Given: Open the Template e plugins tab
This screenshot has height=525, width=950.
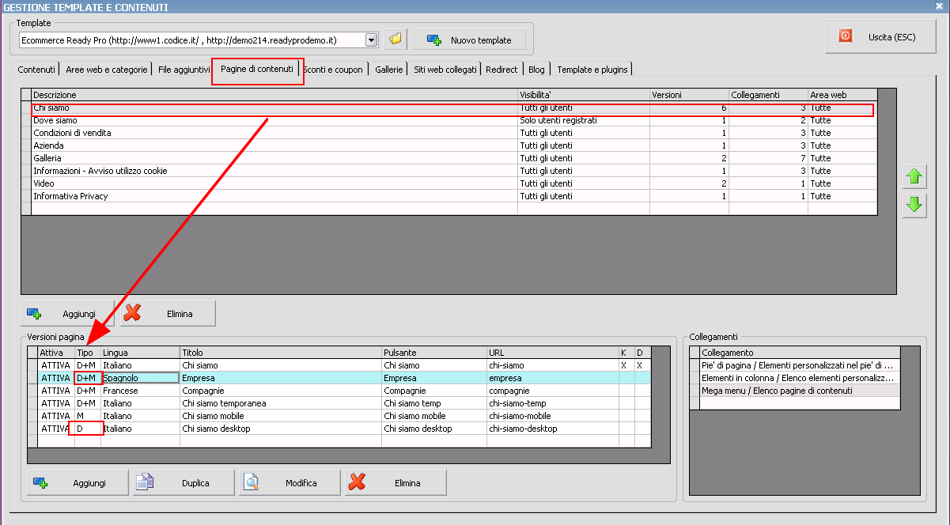Looking at the screenshot, I should (x=592, y=70).
